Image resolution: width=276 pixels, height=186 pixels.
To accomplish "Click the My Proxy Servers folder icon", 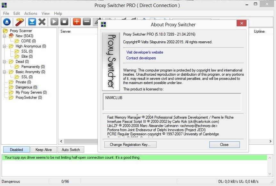I will (11, 92).
